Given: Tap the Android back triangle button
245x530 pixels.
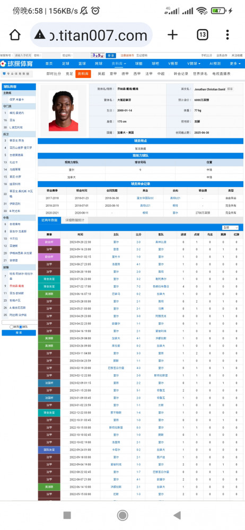Looking at the screenshot, I should (x=177, y=515).
